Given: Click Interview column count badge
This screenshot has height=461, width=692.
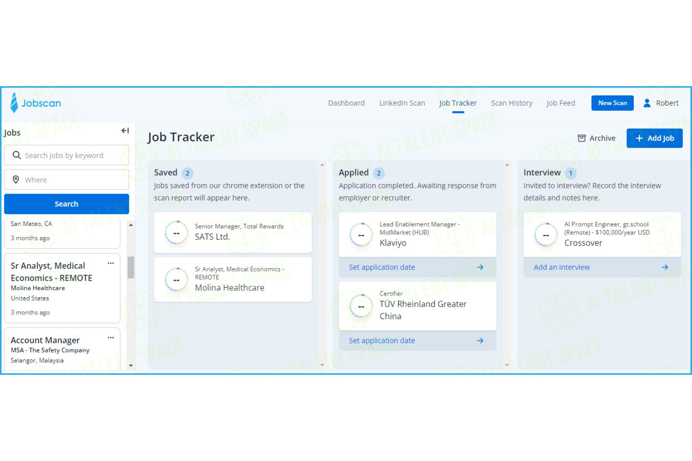Looking at the screenshot, I should (571, 173).
